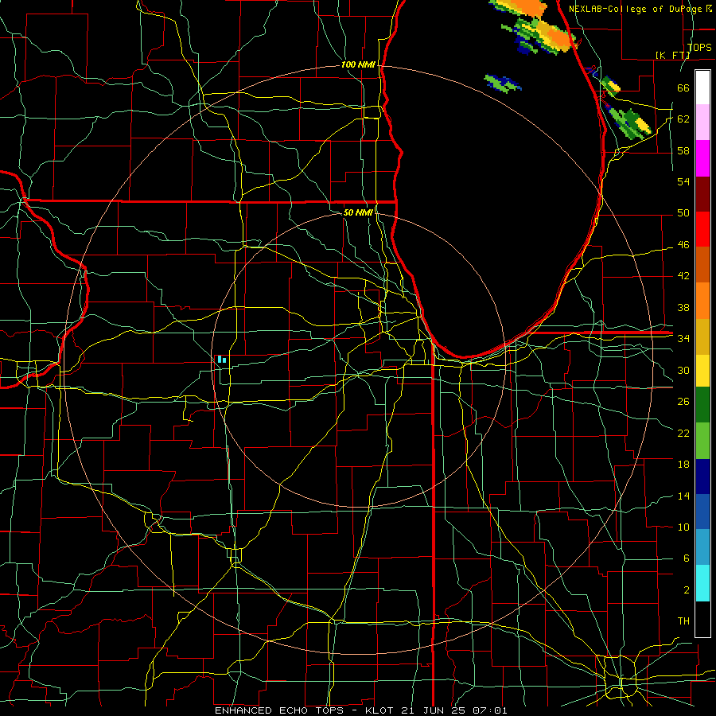Click the legend value '38'
The width and height of the screenshot is (716, 716).
[683, 307]
